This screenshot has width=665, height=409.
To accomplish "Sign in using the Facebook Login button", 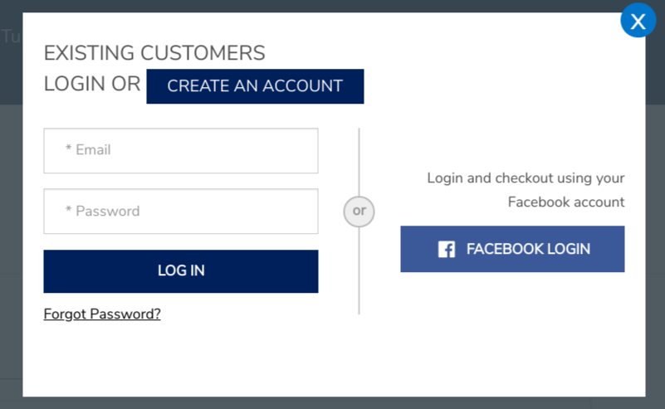I will [512, 249].
